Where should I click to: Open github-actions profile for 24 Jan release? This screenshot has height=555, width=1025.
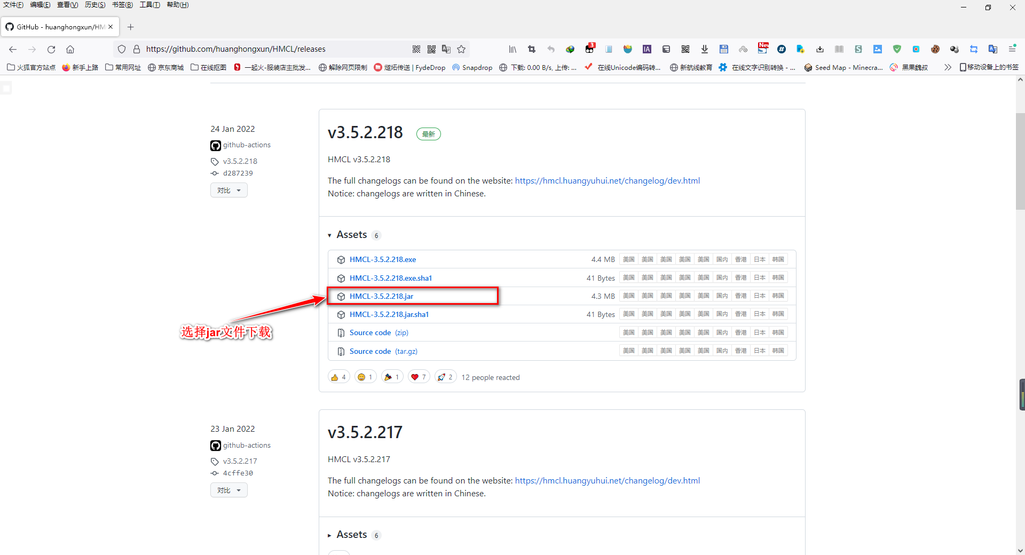point(247,145)
